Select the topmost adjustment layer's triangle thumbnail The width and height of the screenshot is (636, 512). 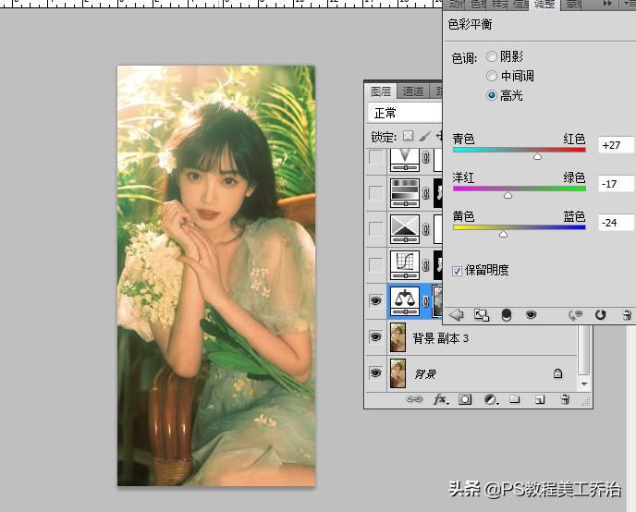pyautogui.click(x=404, y=159)
